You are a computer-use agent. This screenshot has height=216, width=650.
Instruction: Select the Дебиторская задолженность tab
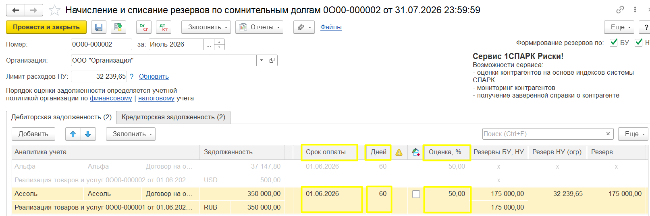[61, 117]
